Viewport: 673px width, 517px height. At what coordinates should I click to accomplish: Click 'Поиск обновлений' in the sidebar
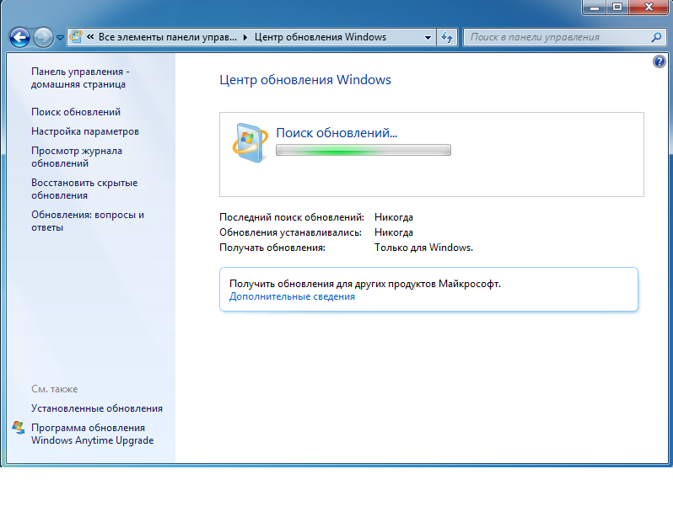coord(76,112)
